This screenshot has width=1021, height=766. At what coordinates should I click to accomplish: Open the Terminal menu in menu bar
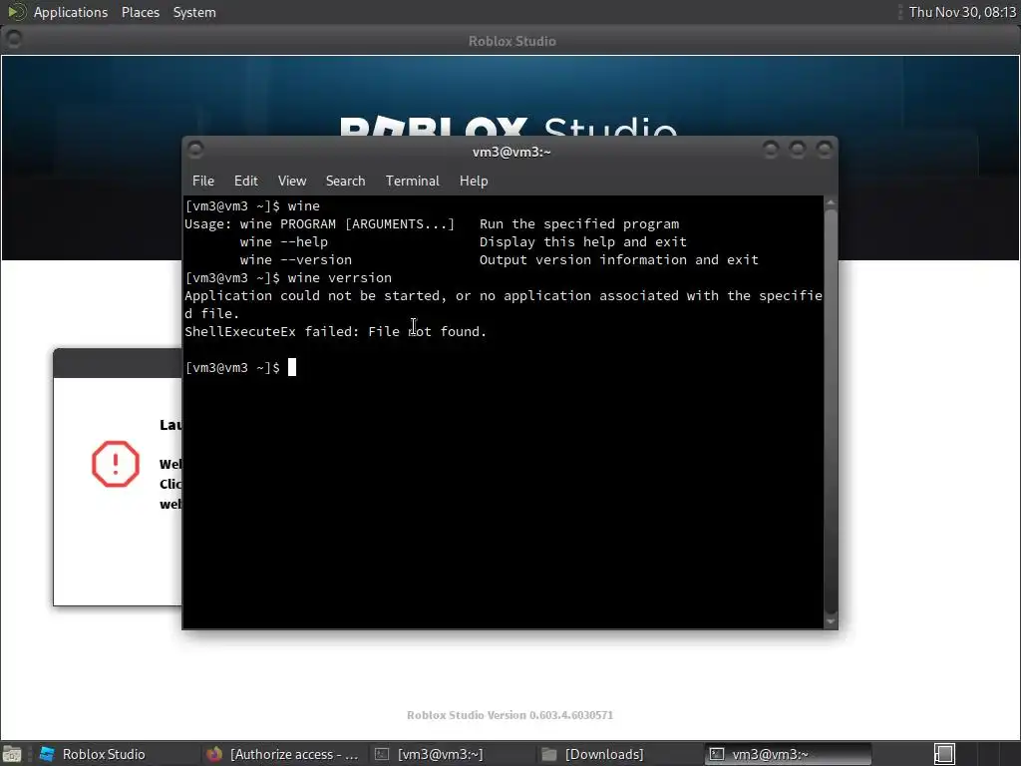[x=412, y=182]
